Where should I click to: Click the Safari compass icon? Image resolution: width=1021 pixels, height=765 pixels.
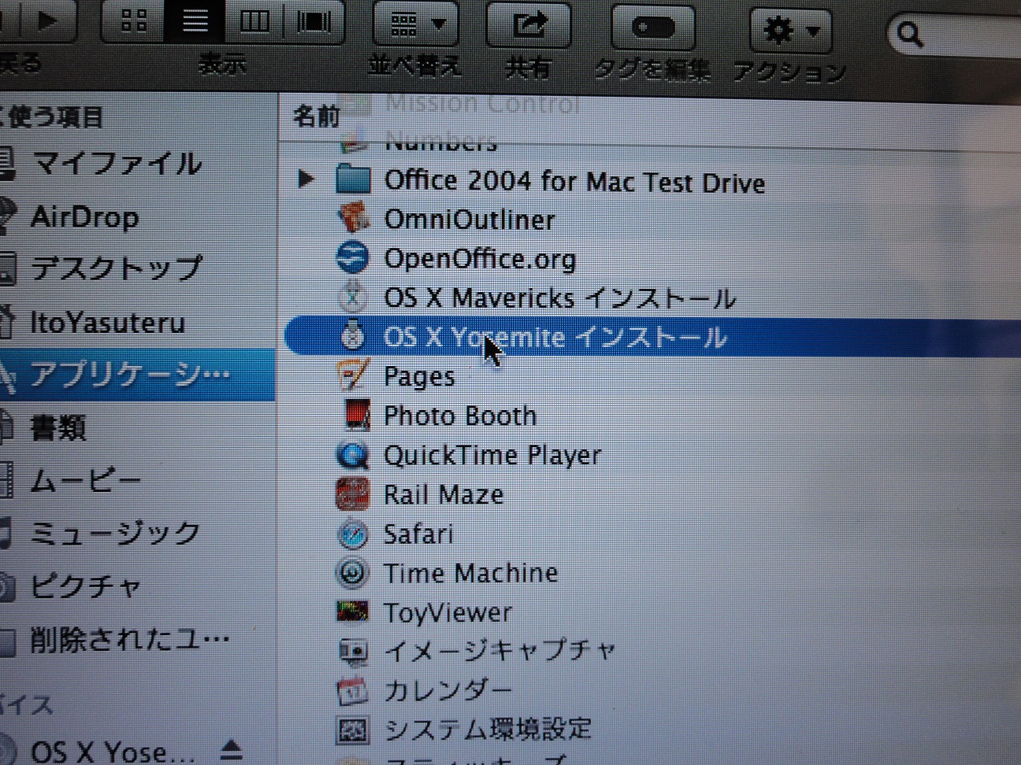[352, 534]
